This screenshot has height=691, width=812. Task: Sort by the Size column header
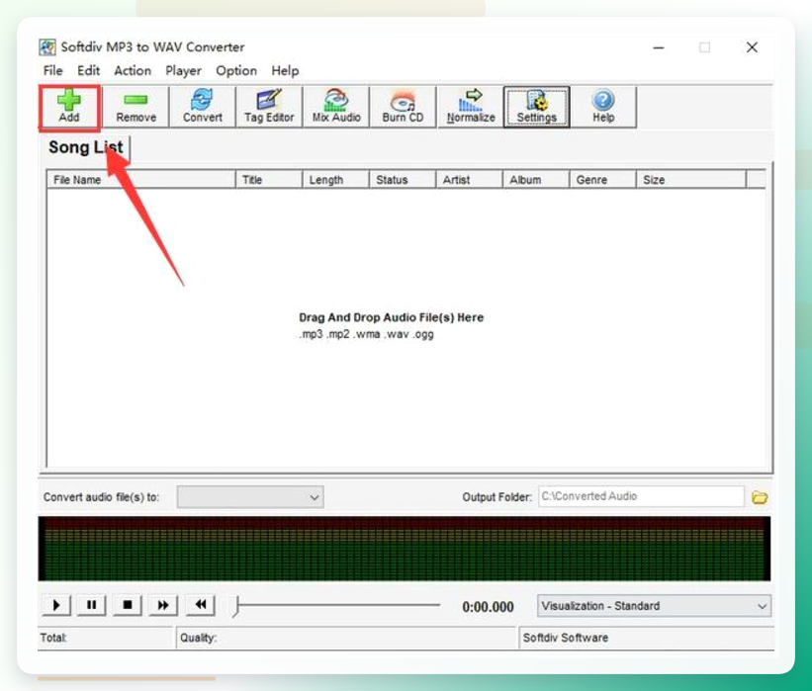(x=691, y=180)
